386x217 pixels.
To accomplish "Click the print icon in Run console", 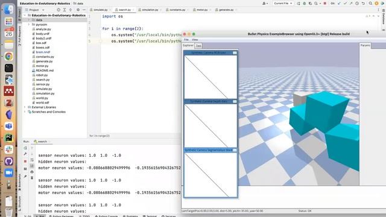I will [32, 172].
